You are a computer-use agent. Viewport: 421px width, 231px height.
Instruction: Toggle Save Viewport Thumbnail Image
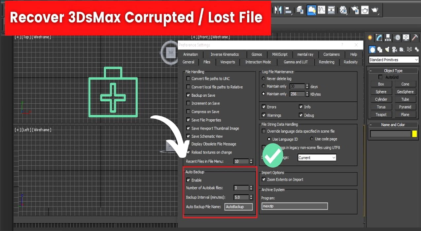click(x=188, y=128)
